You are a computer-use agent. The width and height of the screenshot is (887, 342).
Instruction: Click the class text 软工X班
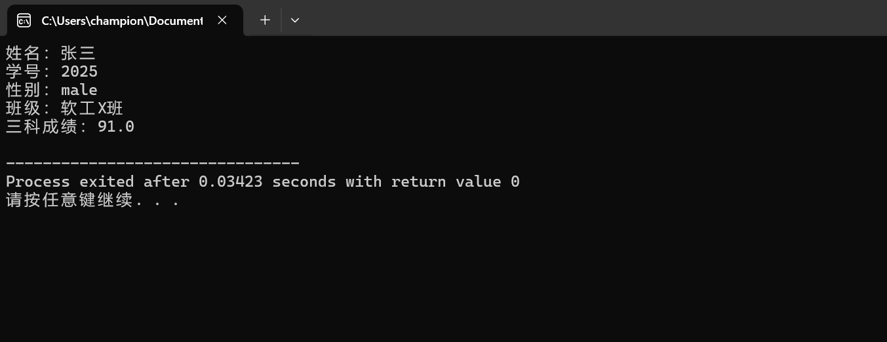[x=92, y=108]
